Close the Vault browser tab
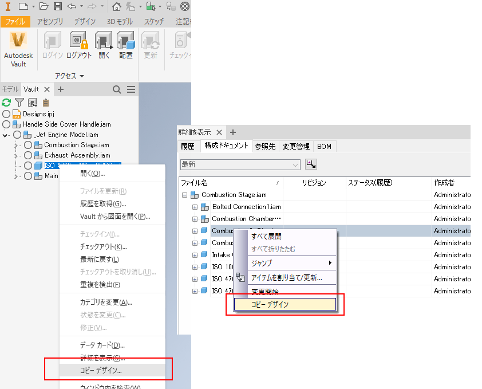482x389 pixels. (x=47, y=89)
